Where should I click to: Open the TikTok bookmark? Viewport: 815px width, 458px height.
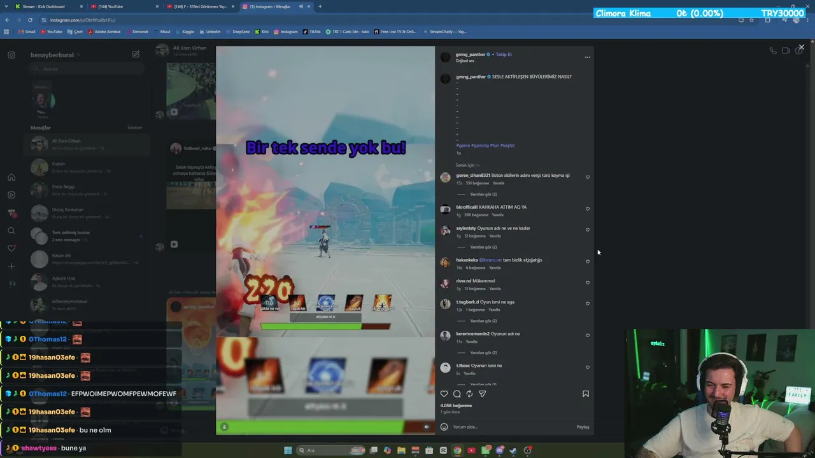pos(311,31)
